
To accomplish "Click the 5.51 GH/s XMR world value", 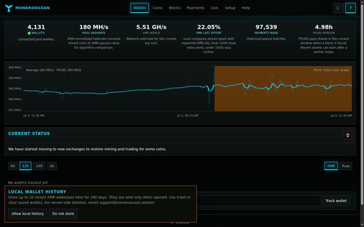I will pyautogui.click(x=151, y=27).
